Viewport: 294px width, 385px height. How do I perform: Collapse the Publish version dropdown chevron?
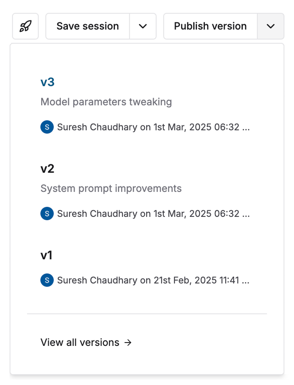[270, 26]
